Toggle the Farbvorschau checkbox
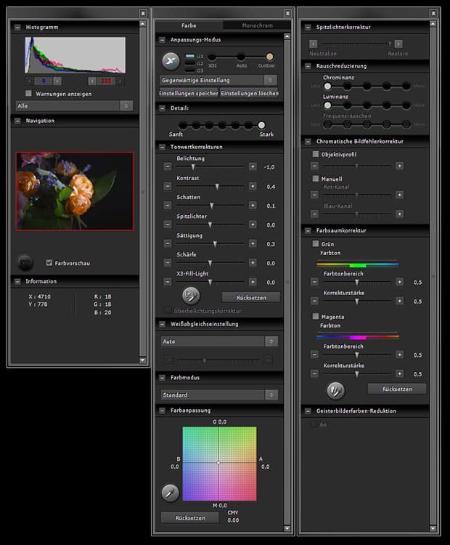This screenshot has height=545, width=450. tap(49, 263)
